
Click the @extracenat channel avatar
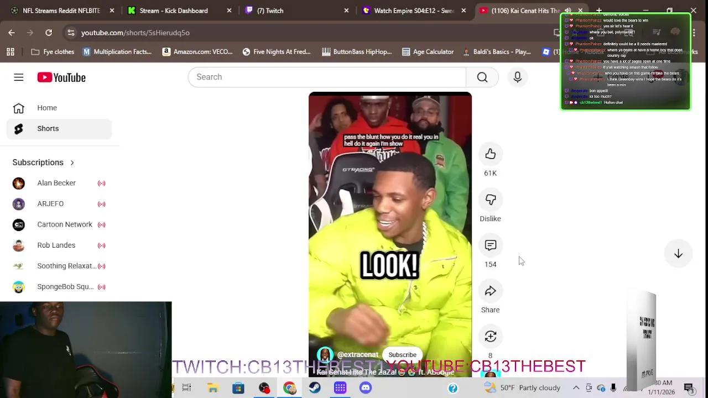point(325,355)
